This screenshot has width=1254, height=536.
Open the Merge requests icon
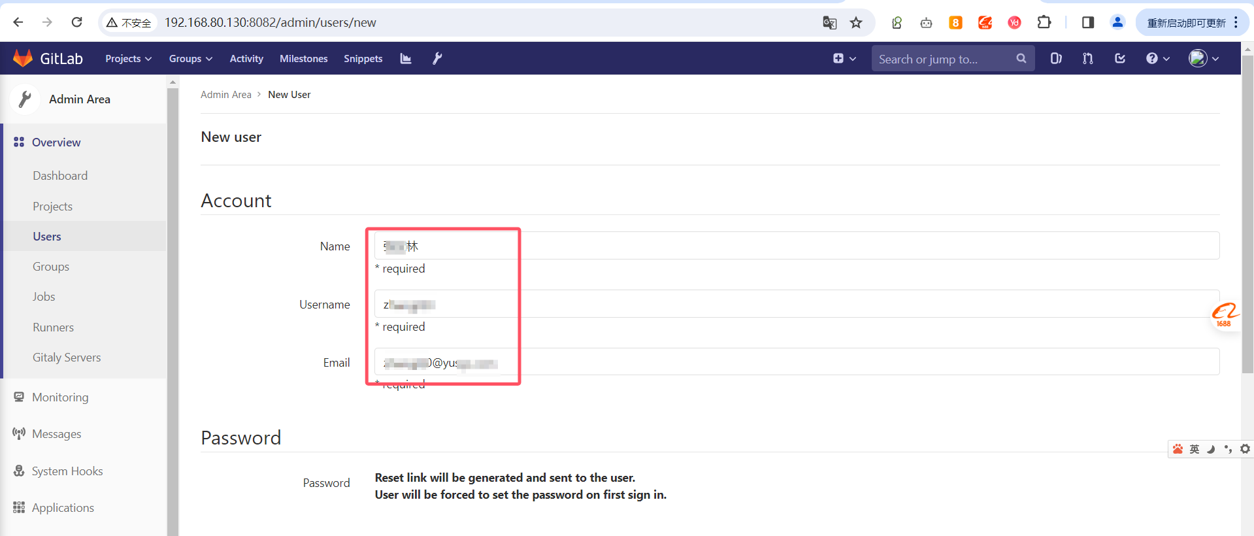tap(1087, 59)
